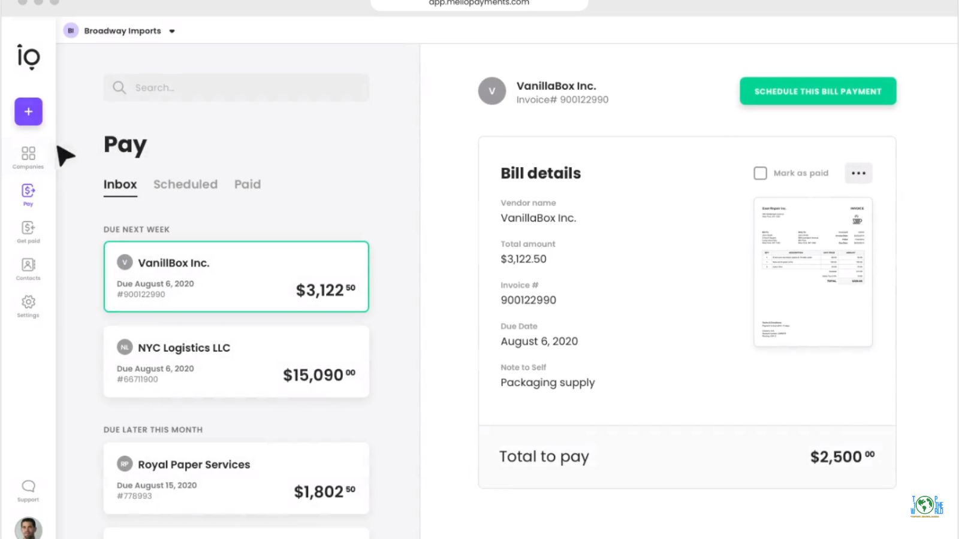Expand the Broadway Imports company dropdown
This screenshot has height=539, width=959.
[172, 31]
